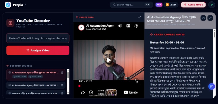Copy the compiled notes
Screen dimensions: 218x104
point(203,18)
